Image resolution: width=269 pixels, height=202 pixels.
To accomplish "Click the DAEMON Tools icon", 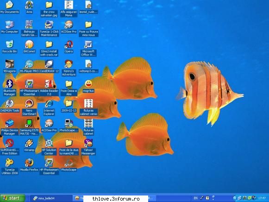I will [9, 106].
